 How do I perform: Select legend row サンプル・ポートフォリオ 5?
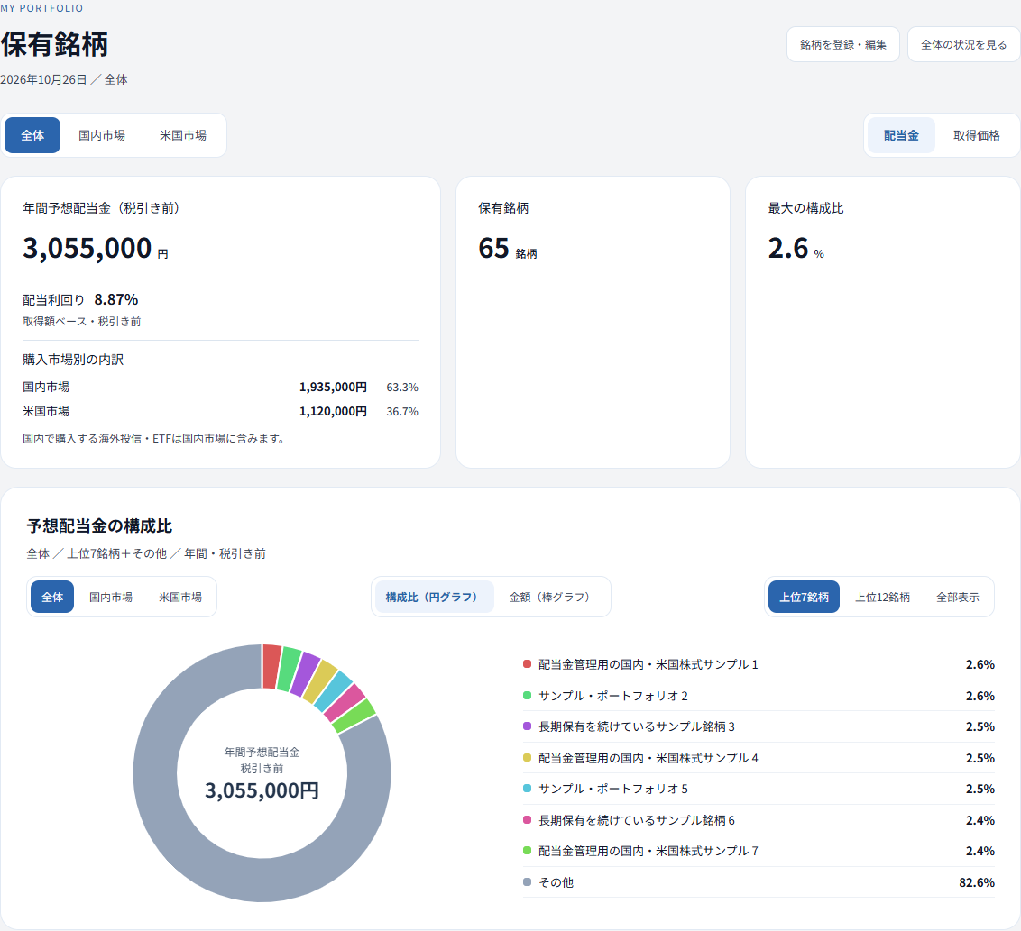tap(759, 789)
